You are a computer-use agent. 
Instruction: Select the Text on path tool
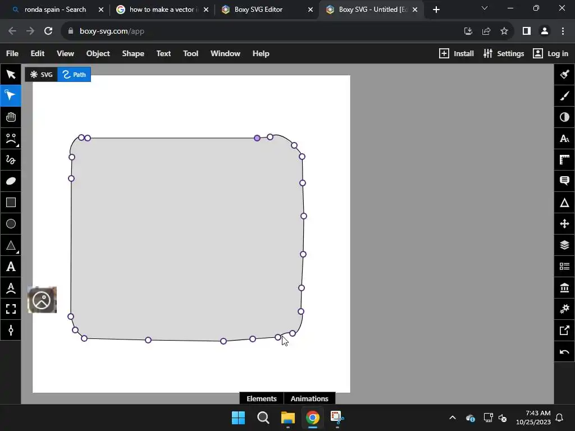tap(11, 288)
